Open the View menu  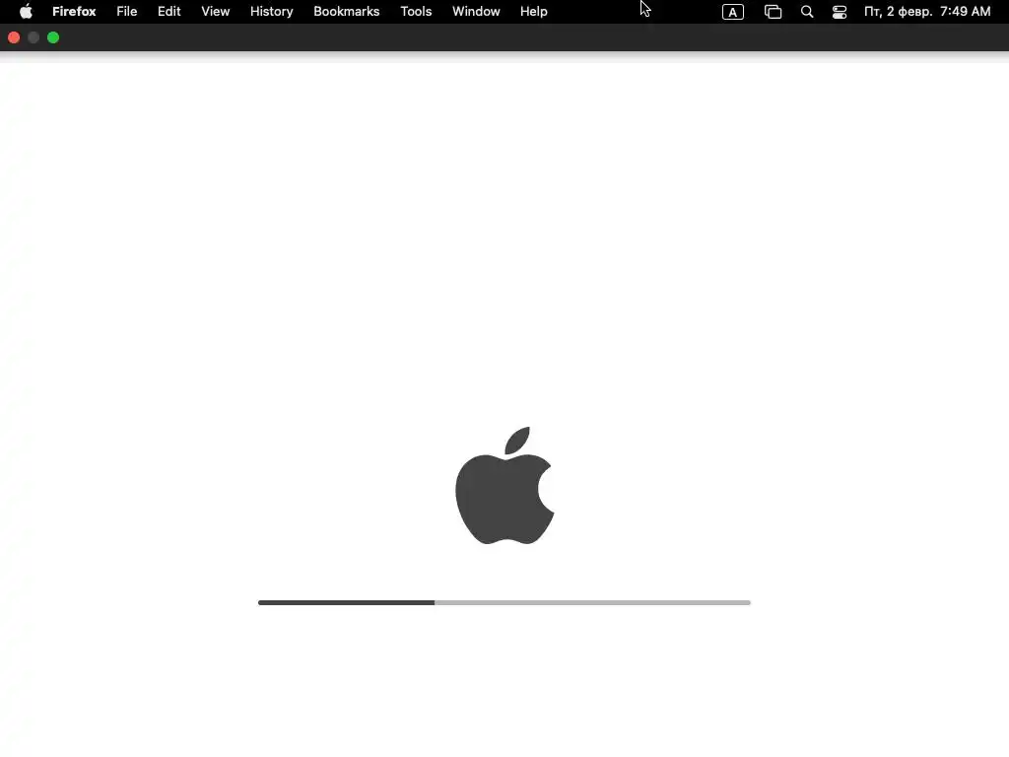coord(216,12)
